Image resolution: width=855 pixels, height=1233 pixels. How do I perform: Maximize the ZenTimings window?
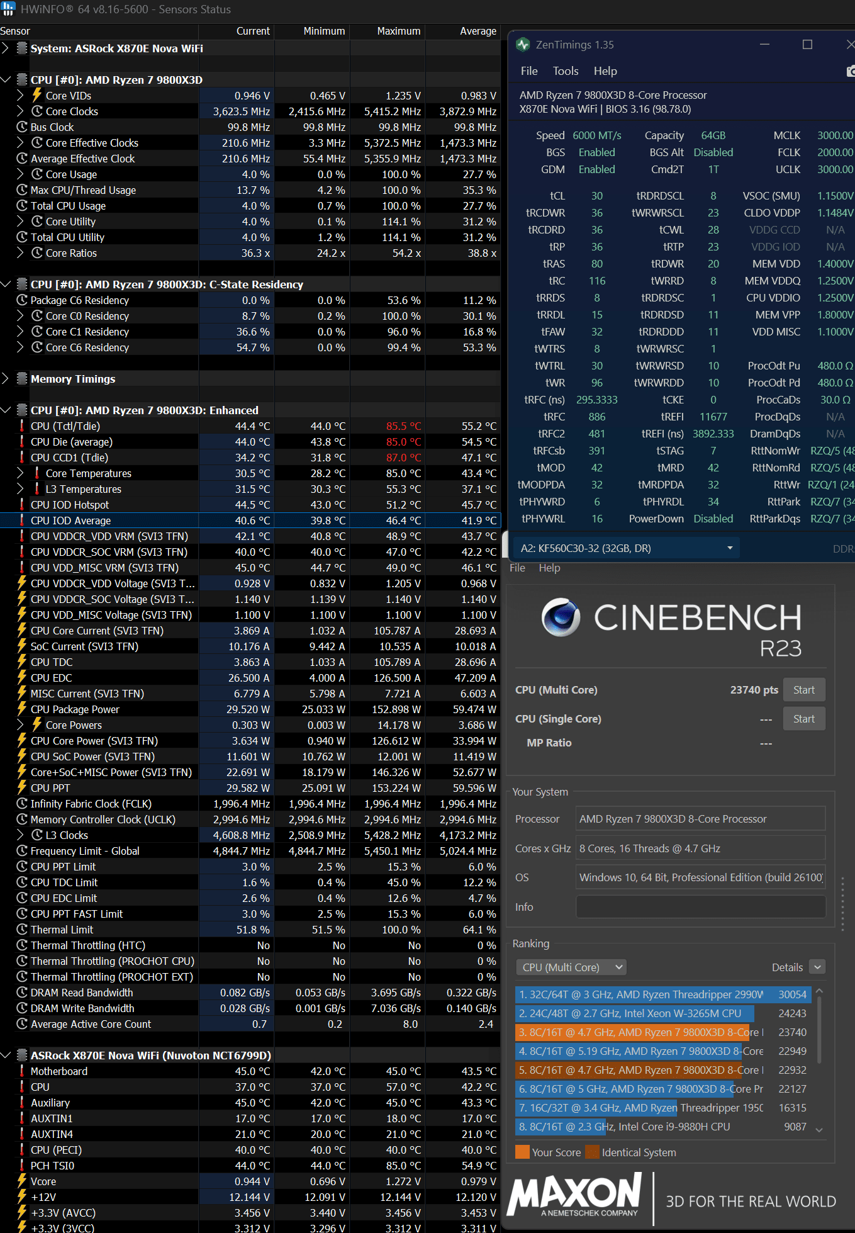pyautogui.click(x=808, y=45)
